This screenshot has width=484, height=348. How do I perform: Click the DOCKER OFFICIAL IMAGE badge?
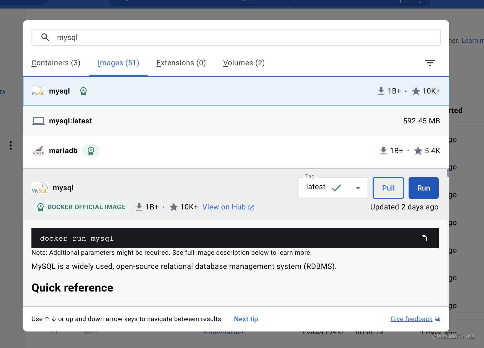80,207
